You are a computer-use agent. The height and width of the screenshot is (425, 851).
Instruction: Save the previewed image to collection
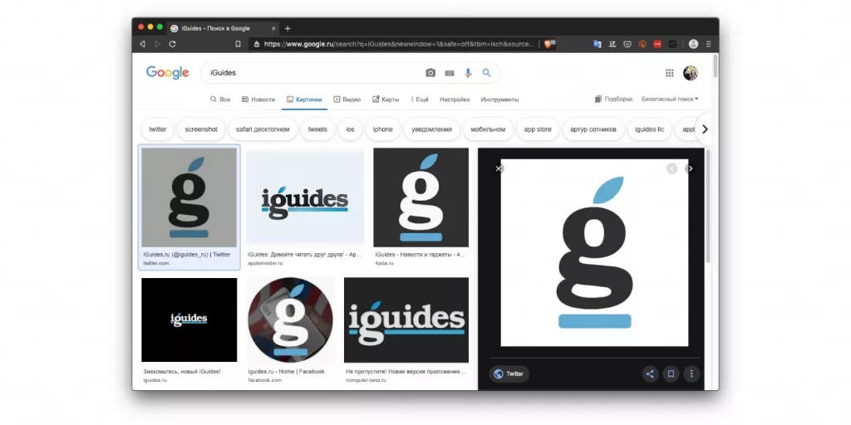point(671,374)
